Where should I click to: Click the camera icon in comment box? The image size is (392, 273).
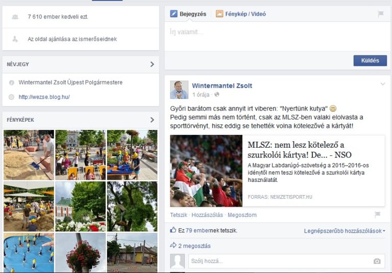[377, 261]
